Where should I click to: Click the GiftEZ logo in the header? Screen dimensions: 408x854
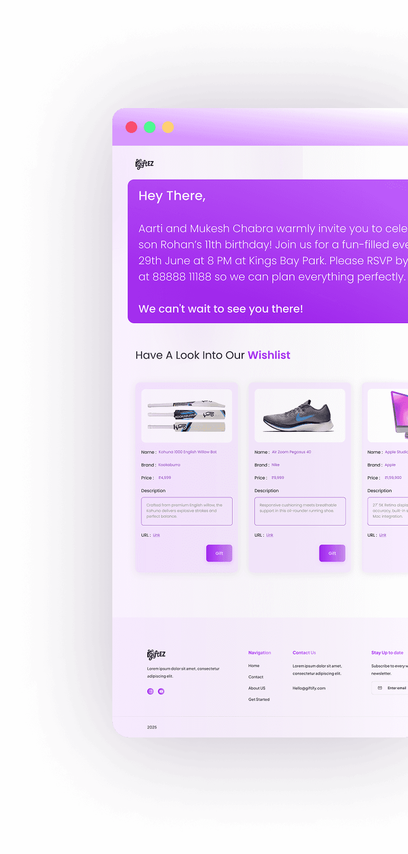tap(145, 164)
